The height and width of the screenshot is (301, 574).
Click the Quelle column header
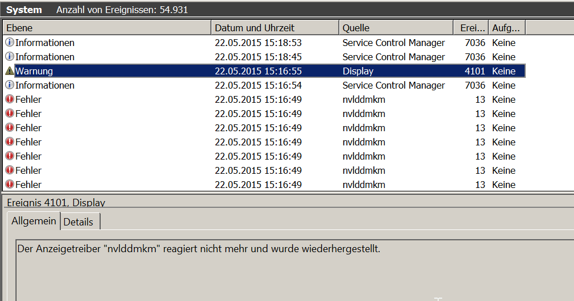(x=396, y=28)
